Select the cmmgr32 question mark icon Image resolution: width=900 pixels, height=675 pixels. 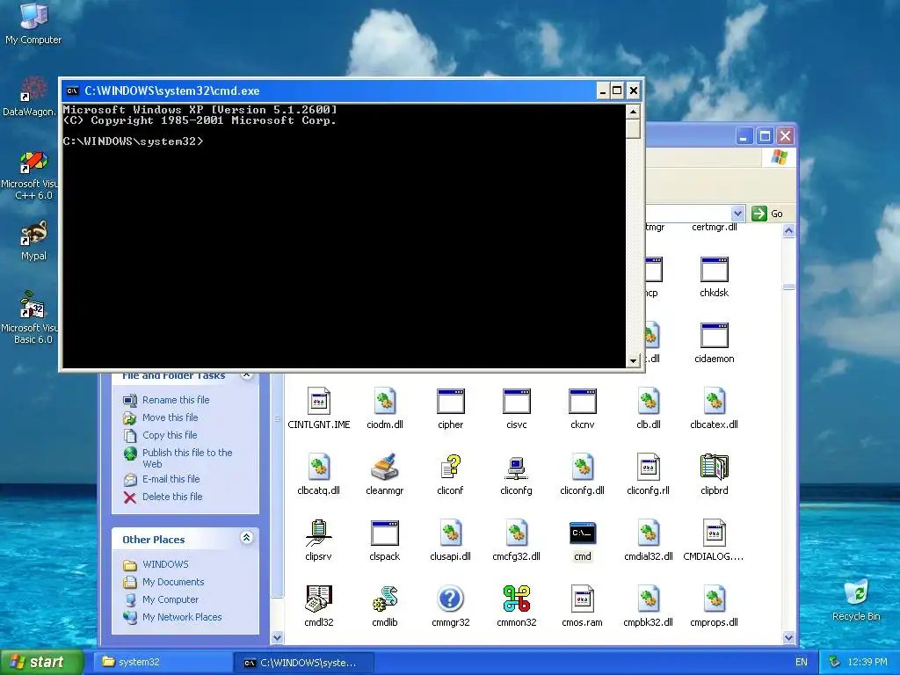click(x=451, y=599)
